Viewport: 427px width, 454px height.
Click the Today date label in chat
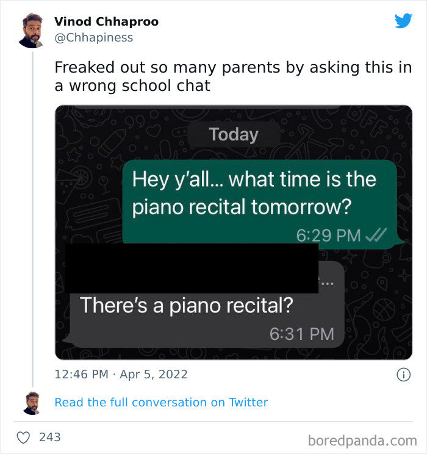(234, 134)
